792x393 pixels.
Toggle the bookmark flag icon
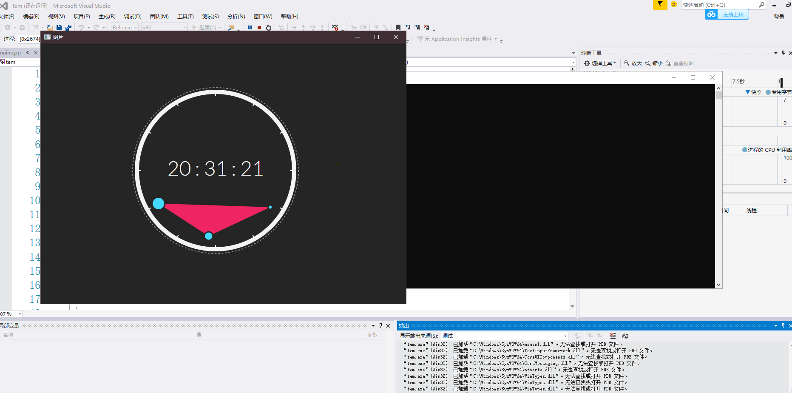pyautogui.click(x=398, y=27)
